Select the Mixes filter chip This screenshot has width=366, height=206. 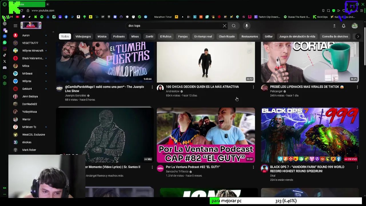(135, 36)
